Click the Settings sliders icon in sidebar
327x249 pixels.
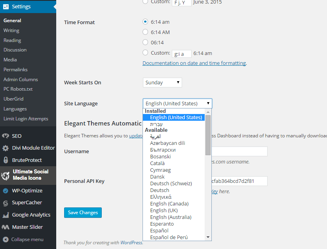tap(6, 7)
